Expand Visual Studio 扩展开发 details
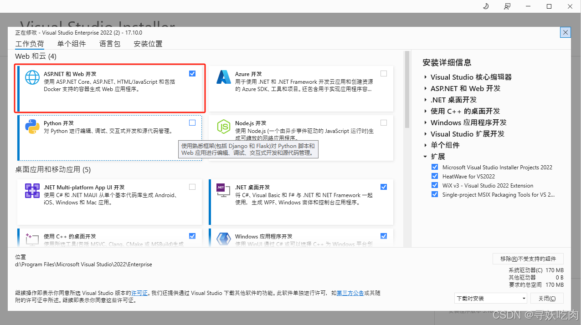 click(x=425, y=134)
